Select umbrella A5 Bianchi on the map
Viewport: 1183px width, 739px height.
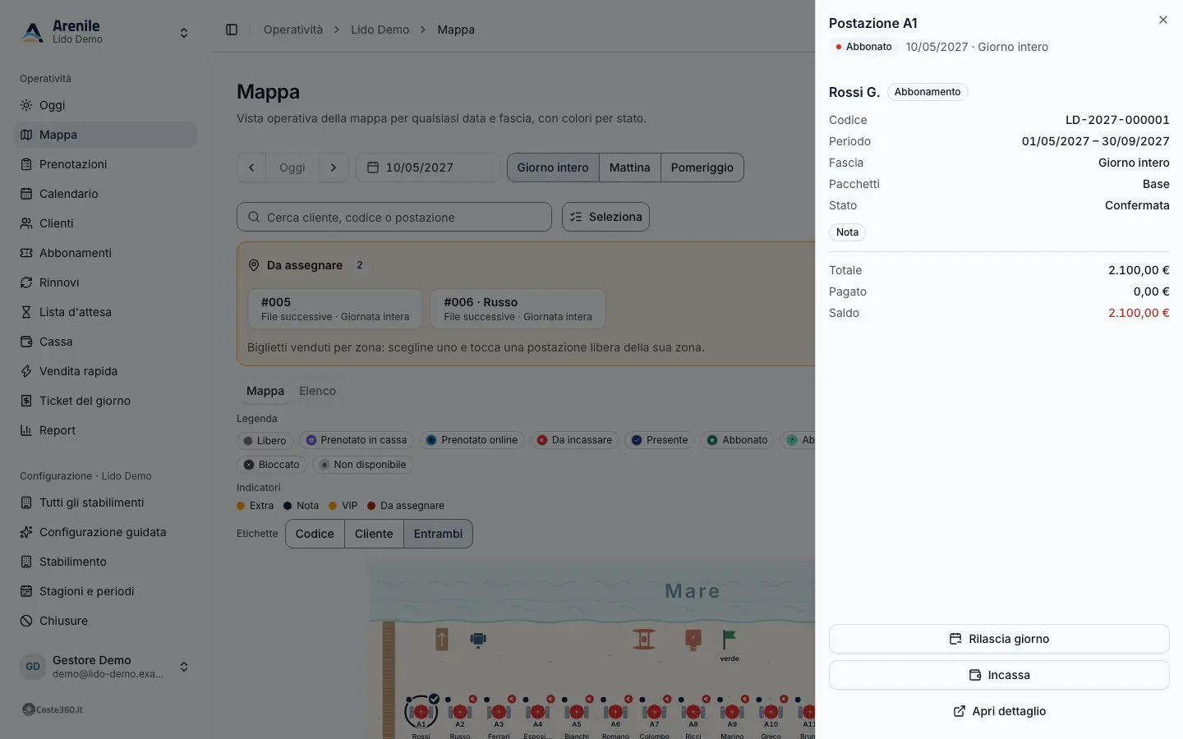(x=577, y=712)
